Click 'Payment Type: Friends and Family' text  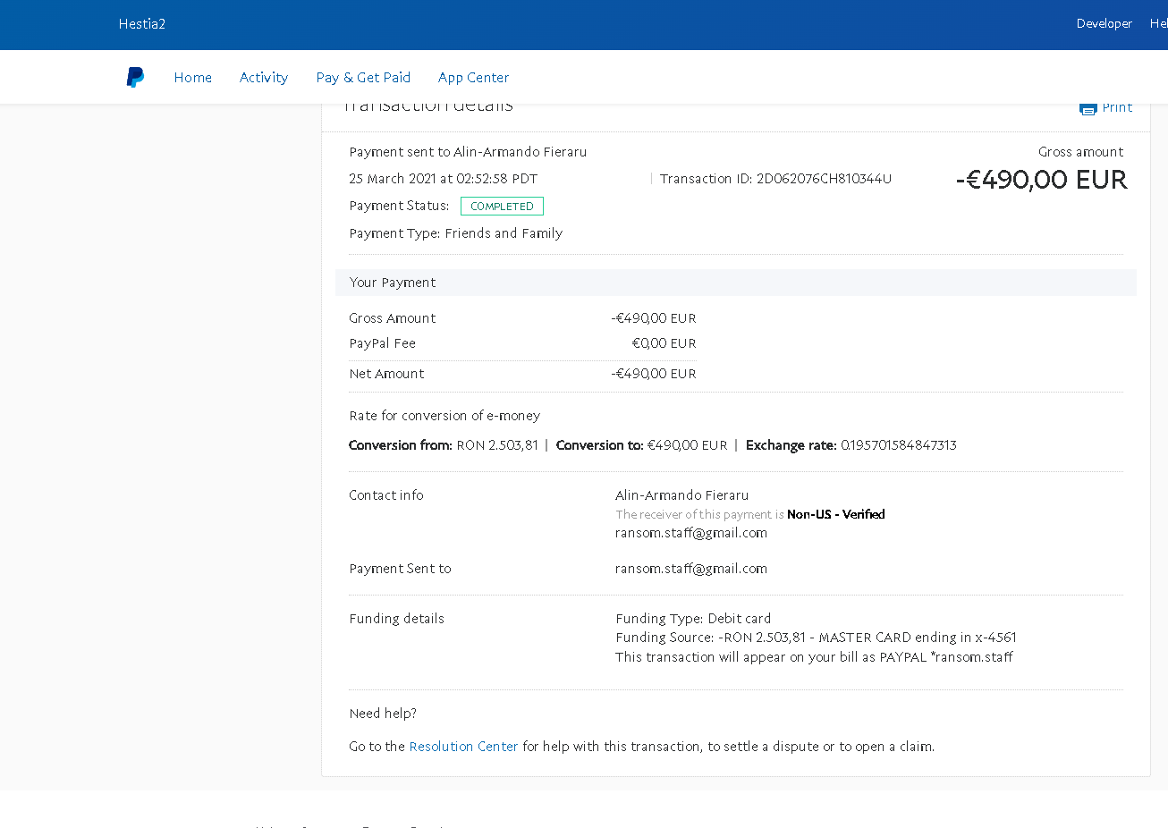(456, 233)
